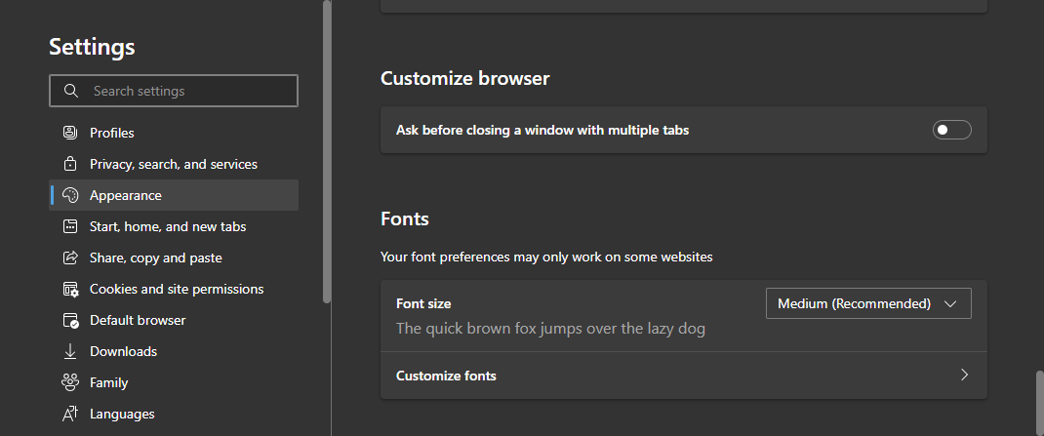Expand Customize fonts with the chevron
The image size is (1044, 436).
pyautogui.click(x=964, y=376)
